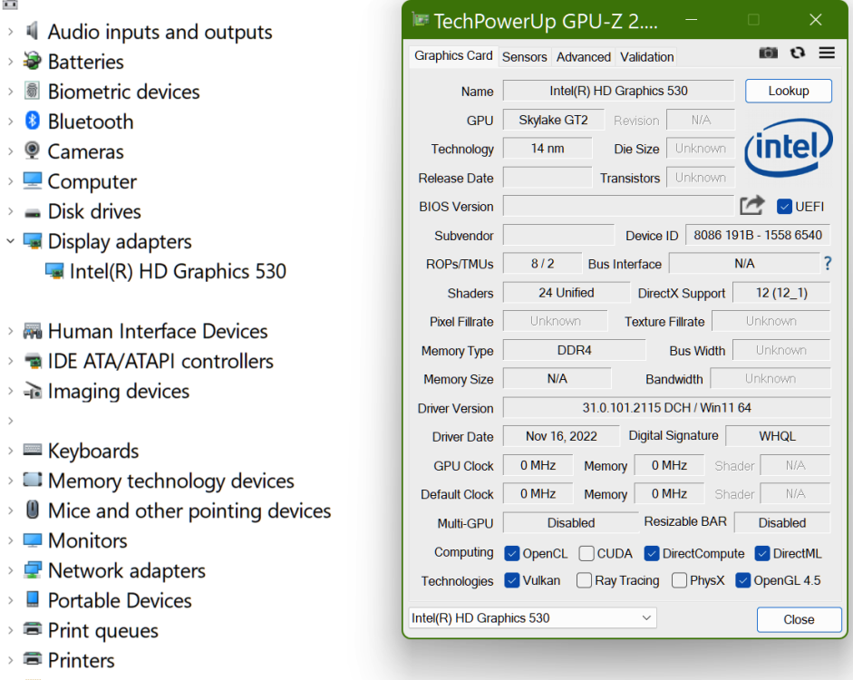Expand the Bluetooth node arrow

click(x=10, y=121)
